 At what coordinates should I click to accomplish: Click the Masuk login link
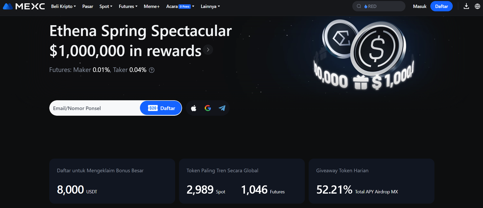pos(420,6)
